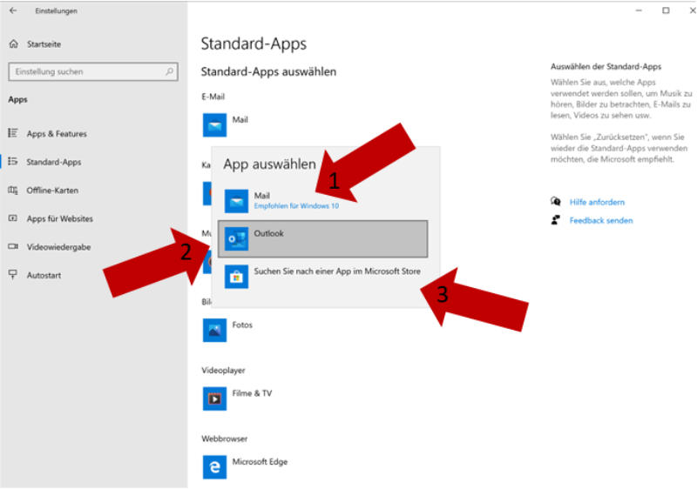Open Videowiedergabe settings page

tap(58, 247)
